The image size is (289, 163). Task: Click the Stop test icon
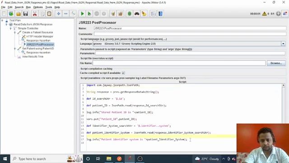pyautogui.click(x=97, y=14)
